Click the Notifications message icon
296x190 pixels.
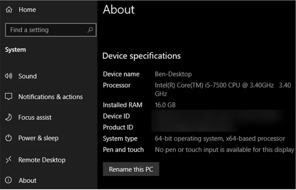(x=9, y=97)
